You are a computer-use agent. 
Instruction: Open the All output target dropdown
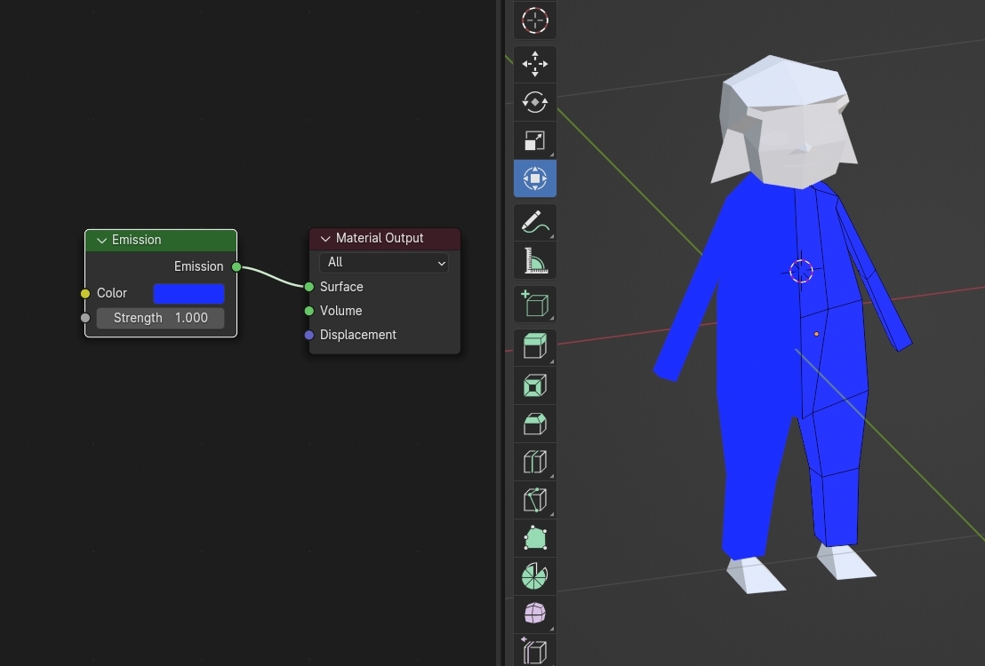[x=383, y=262]
